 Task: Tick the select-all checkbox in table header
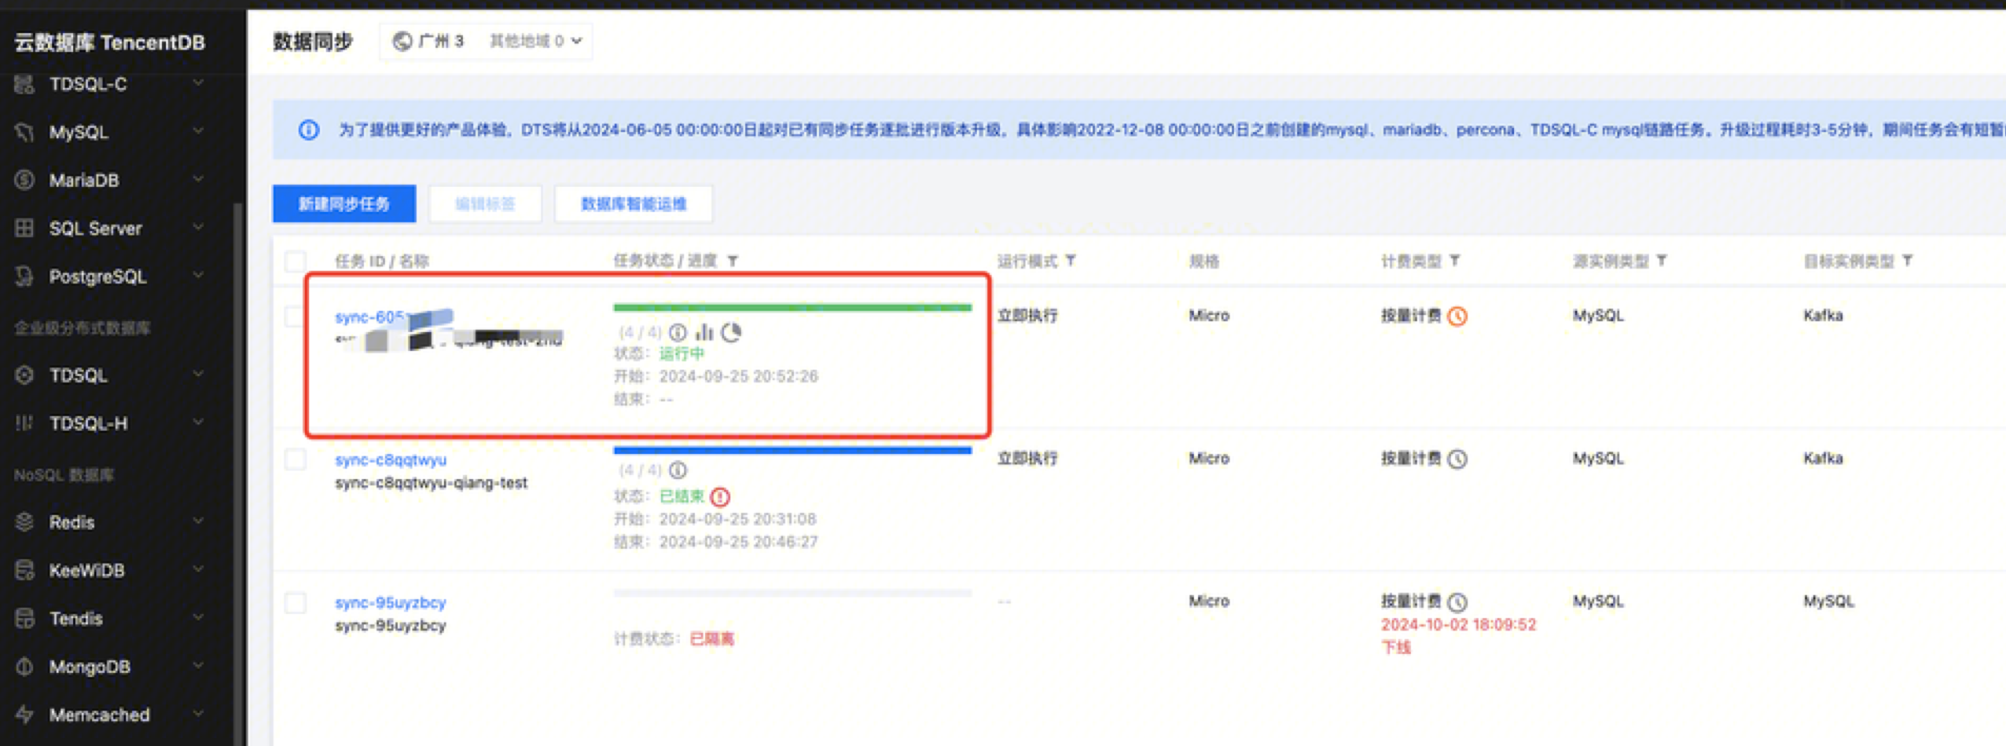(296, 261)
